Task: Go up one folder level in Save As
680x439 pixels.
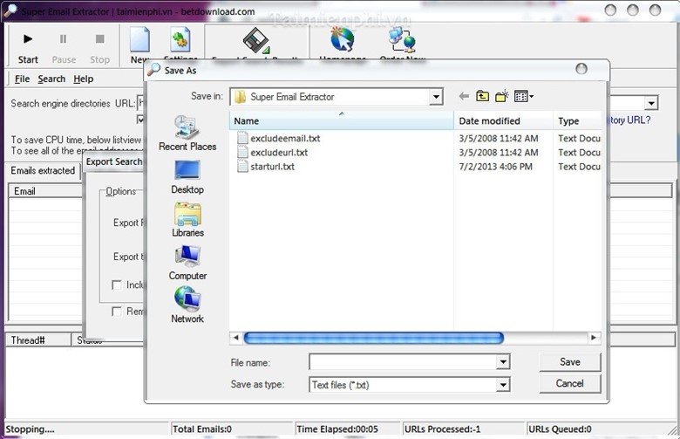Action: coord(482,96)
